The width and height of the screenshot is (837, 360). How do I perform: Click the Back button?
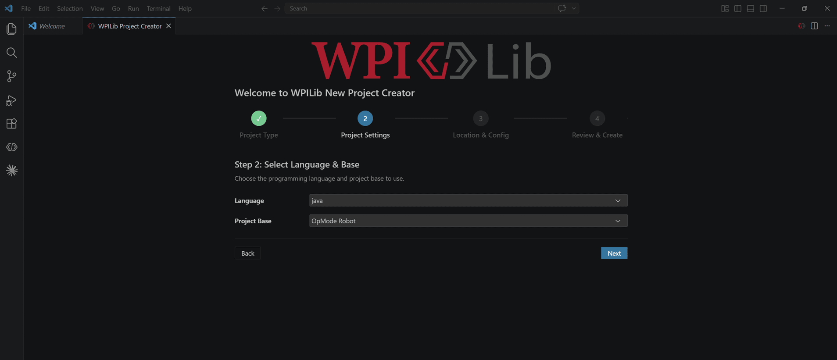[x=248, y=253]
